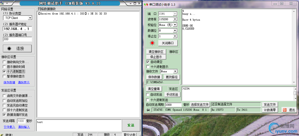Click the 清空重填 button
The width and height of the screenshot is (299, 136).
(x=154, y=89)
